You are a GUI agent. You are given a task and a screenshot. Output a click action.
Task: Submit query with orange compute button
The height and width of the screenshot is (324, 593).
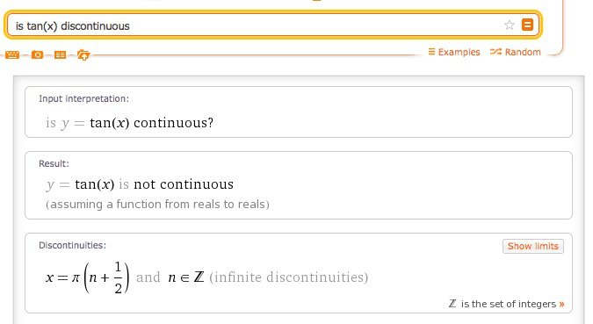click(x=527, y=25)
